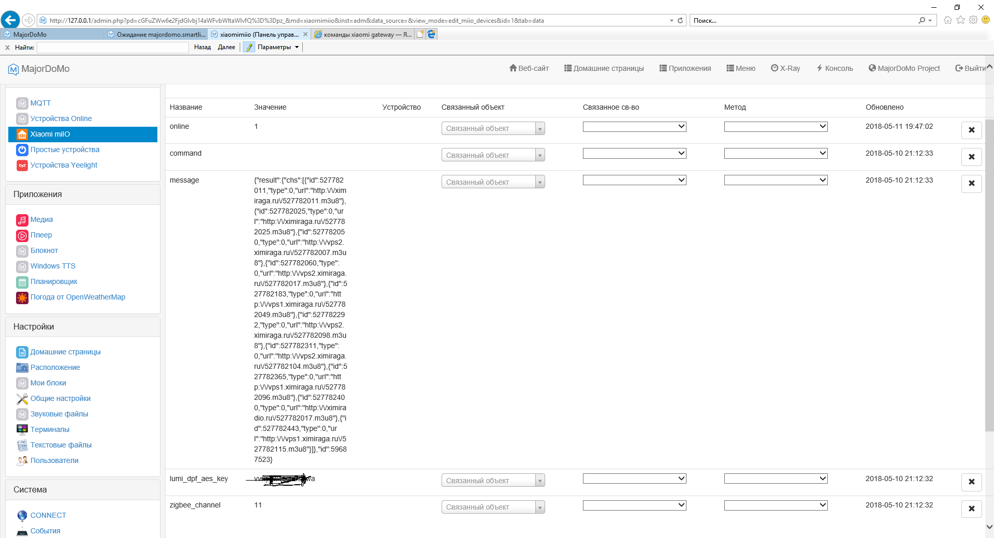Open linked property dropdown for zigbee_channel
Viewport: 994px width, 538px height.
tap(635, 505)
